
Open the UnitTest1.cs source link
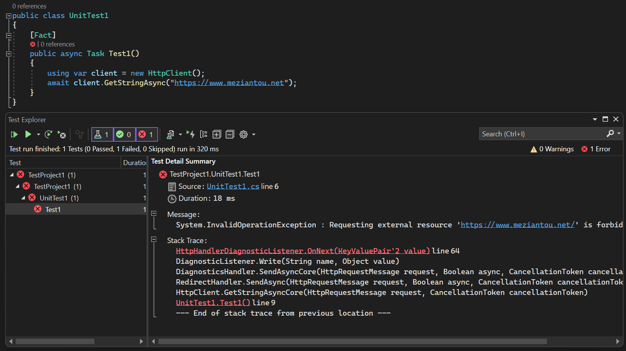click(x=233, y=186)
